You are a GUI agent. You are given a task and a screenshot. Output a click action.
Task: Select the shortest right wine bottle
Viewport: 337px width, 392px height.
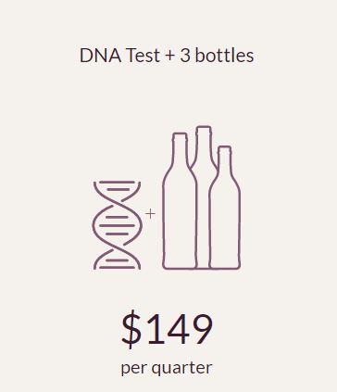(x=224, y=207)
